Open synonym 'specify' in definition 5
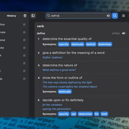129x129 pixels. click(64, 114)
